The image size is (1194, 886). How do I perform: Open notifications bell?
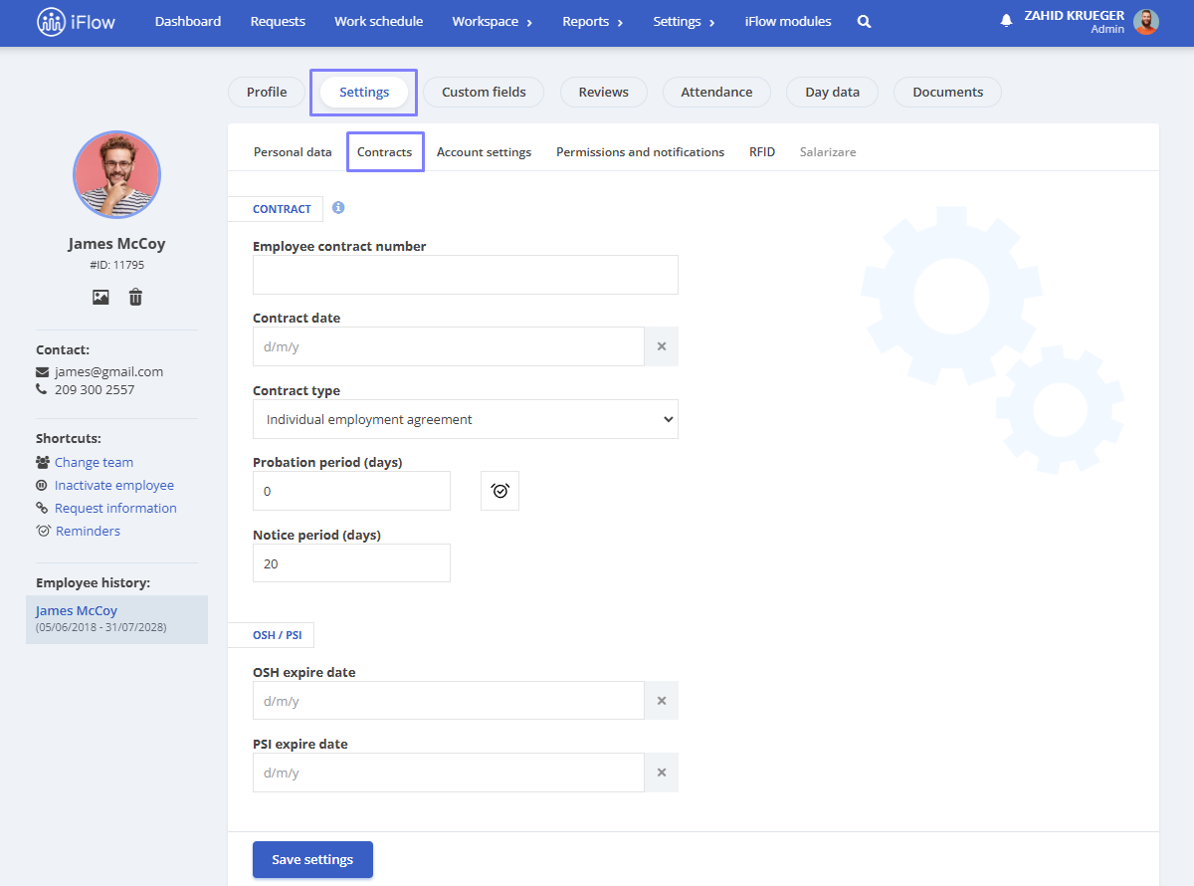click(x=1006, y=21)
